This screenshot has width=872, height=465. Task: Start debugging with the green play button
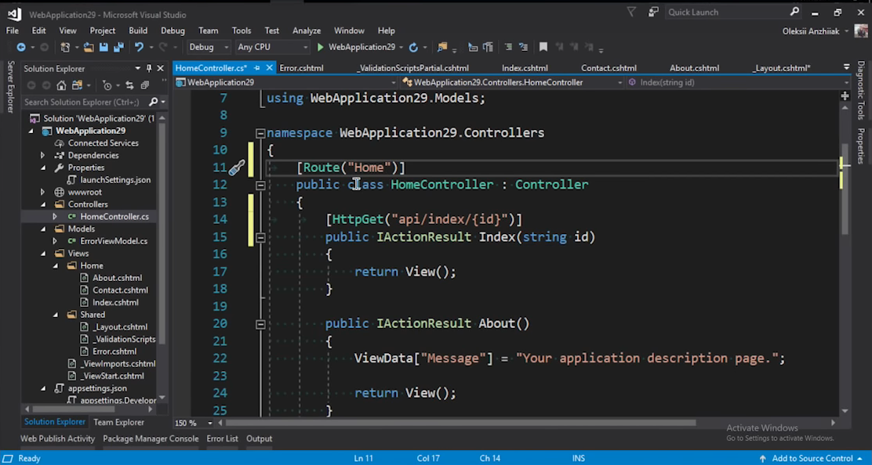tap(320, 48)
